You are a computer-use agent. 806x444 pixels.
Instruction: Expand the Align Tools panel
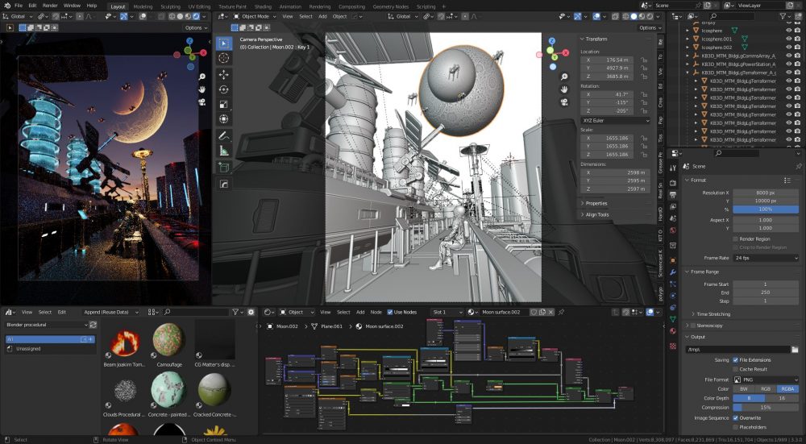595,215
